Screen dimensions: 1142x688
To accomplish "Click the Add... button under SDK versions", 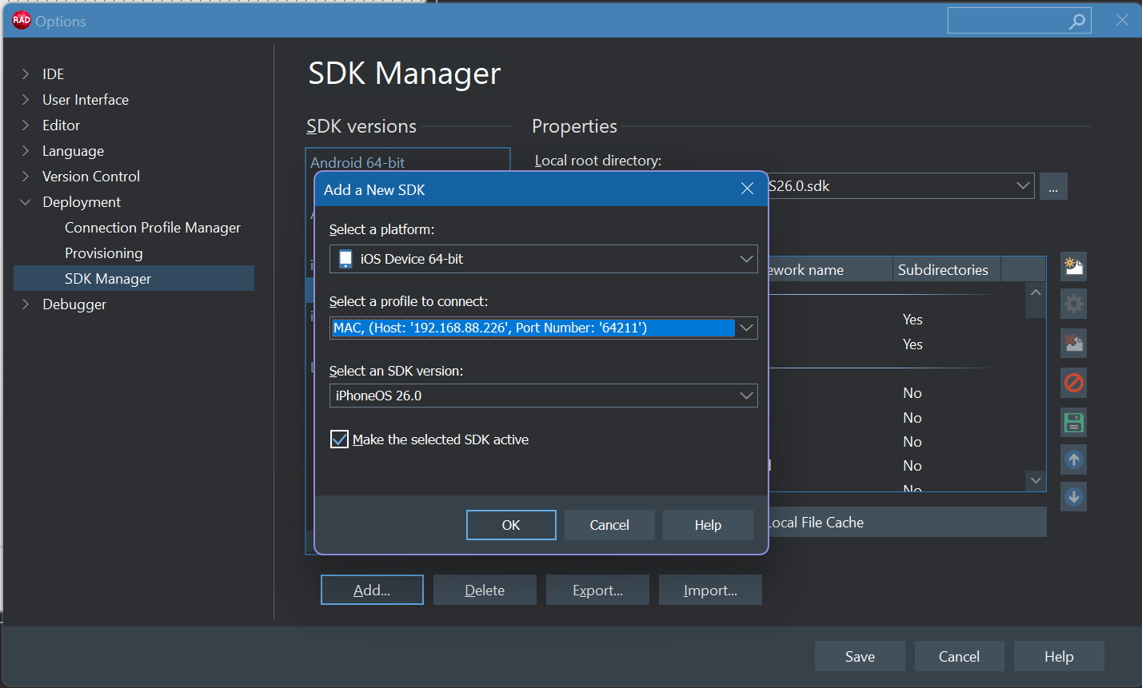I will tap(372, 591).
